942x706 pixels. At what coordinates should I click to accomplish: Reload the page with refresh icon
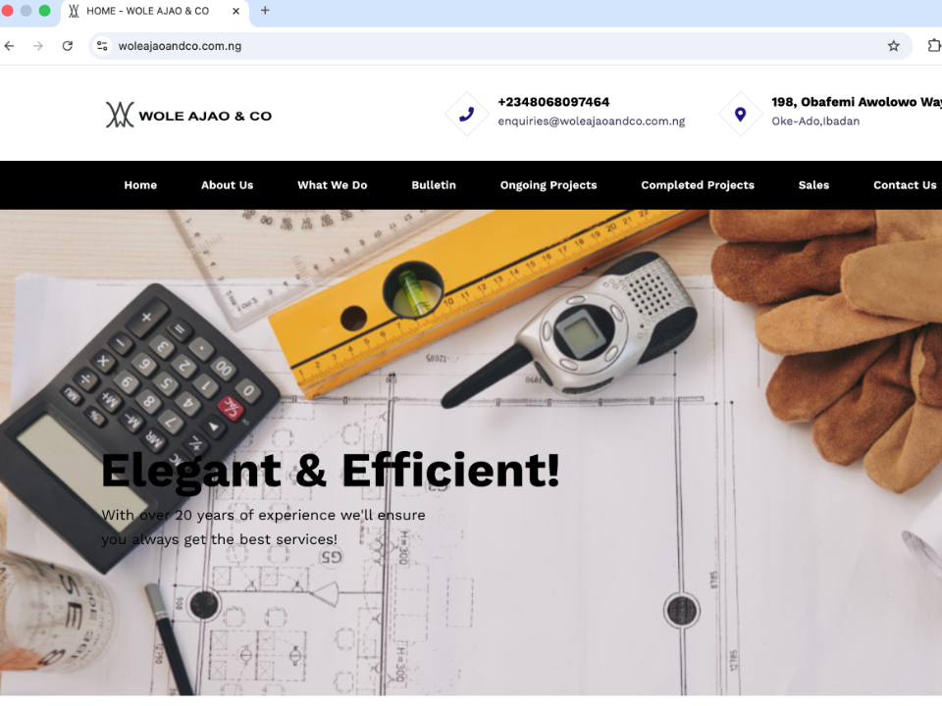68,46
